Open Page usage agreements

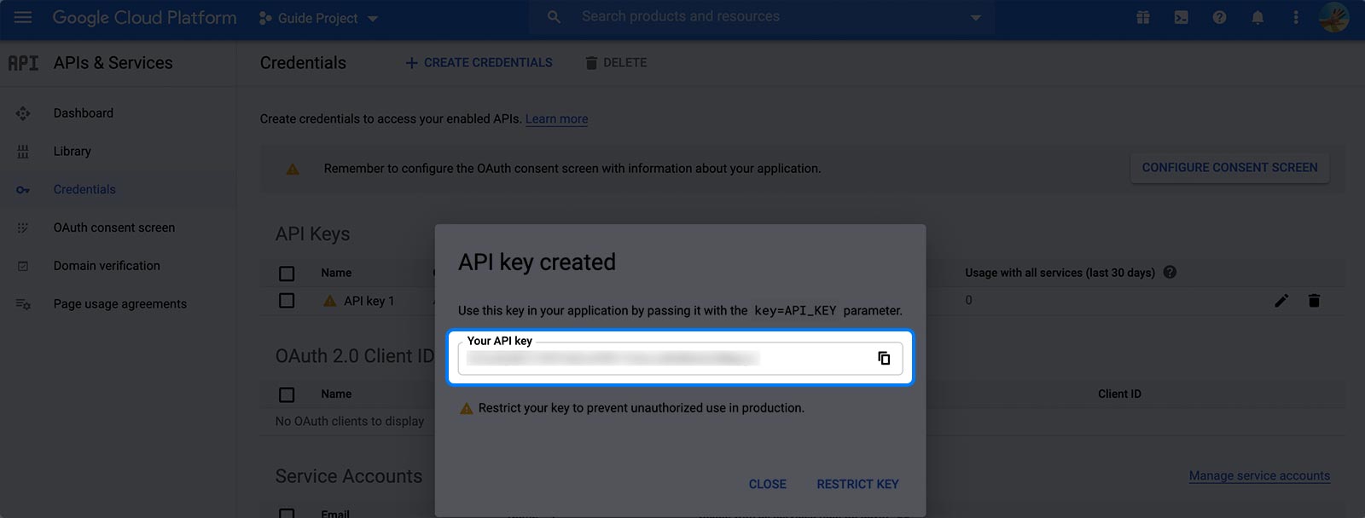click(x=119, y=304)
